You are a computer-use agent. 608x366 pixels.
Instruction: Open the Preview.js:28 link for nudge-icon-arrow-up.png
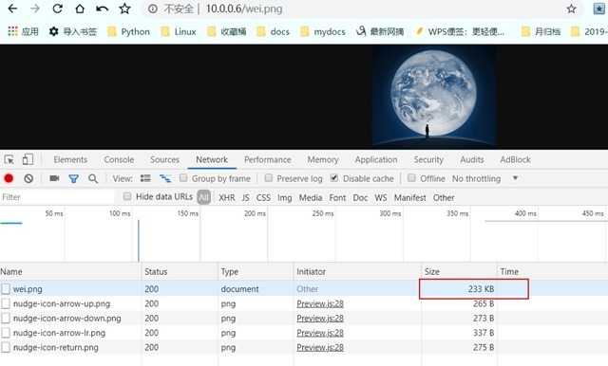click(320, 303)
